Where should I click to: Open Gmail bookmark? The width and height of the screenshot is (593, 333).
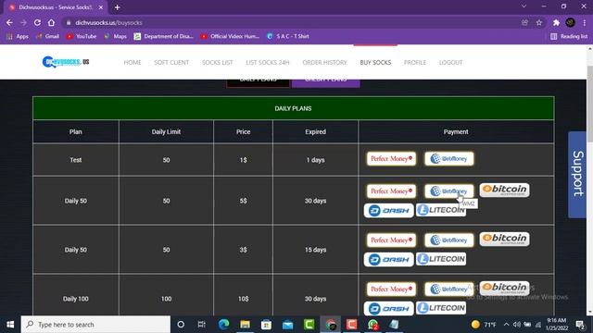coord(48,36)
